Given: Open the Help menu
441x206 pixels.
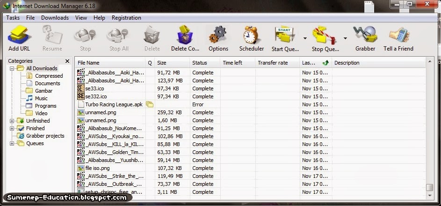Looking at the screenshot, I should tap(99, 18).
